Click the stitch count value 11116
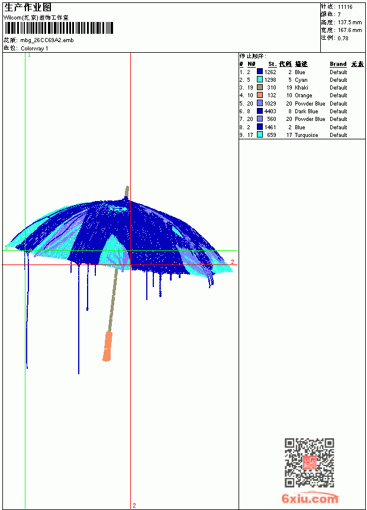This screenshot has width=367, height=510. click(345, 7)
